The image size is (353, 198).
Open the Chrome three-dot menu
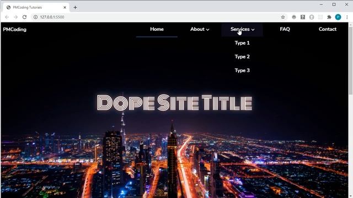[347, 17]
